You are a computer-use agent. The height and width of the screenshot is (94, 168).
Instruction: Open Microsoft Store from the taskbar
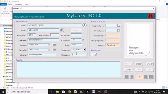click(x=63, y=92)
